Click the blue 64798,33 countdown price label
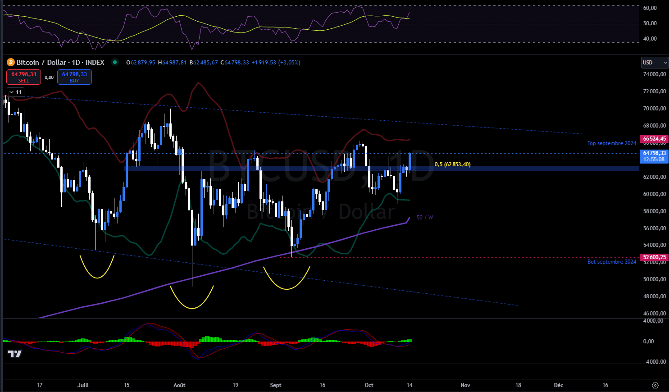Viewport: 669px width, 392px height. tap(654, 156)
